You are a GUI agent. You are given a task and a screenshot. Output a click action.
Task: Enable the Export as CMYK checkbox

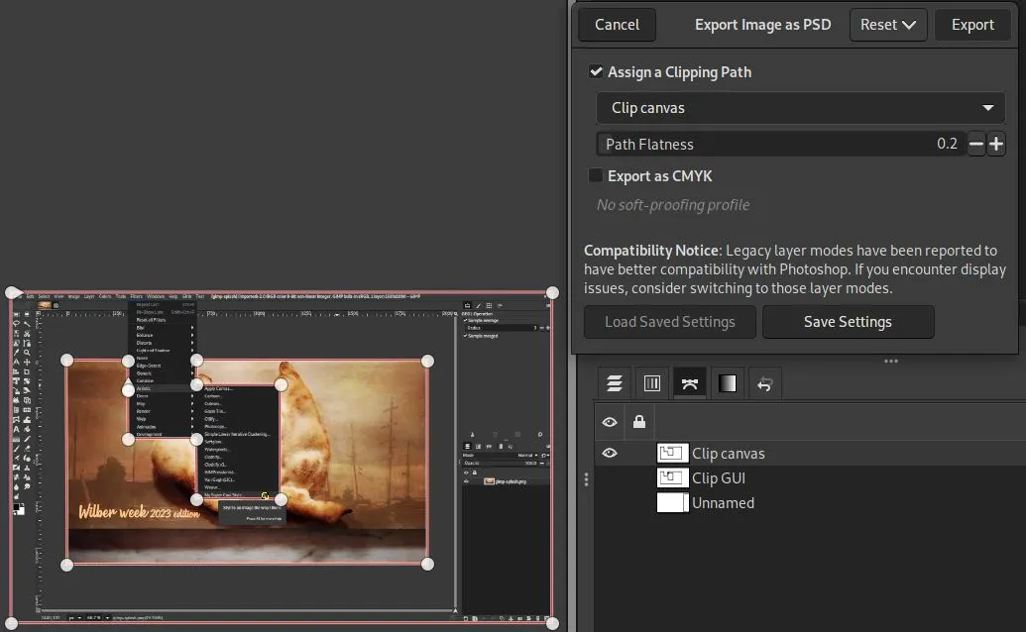click(x=596, y=175)
